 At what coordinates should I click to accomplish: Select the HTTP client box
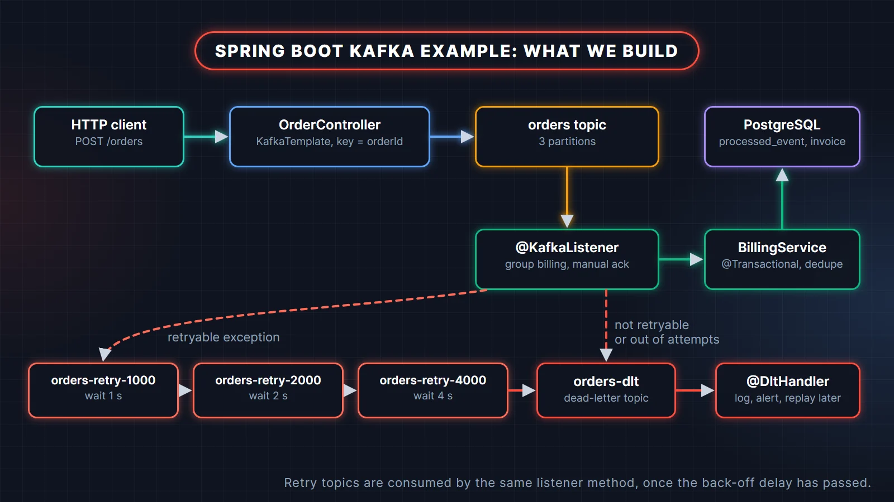(109, 137)
